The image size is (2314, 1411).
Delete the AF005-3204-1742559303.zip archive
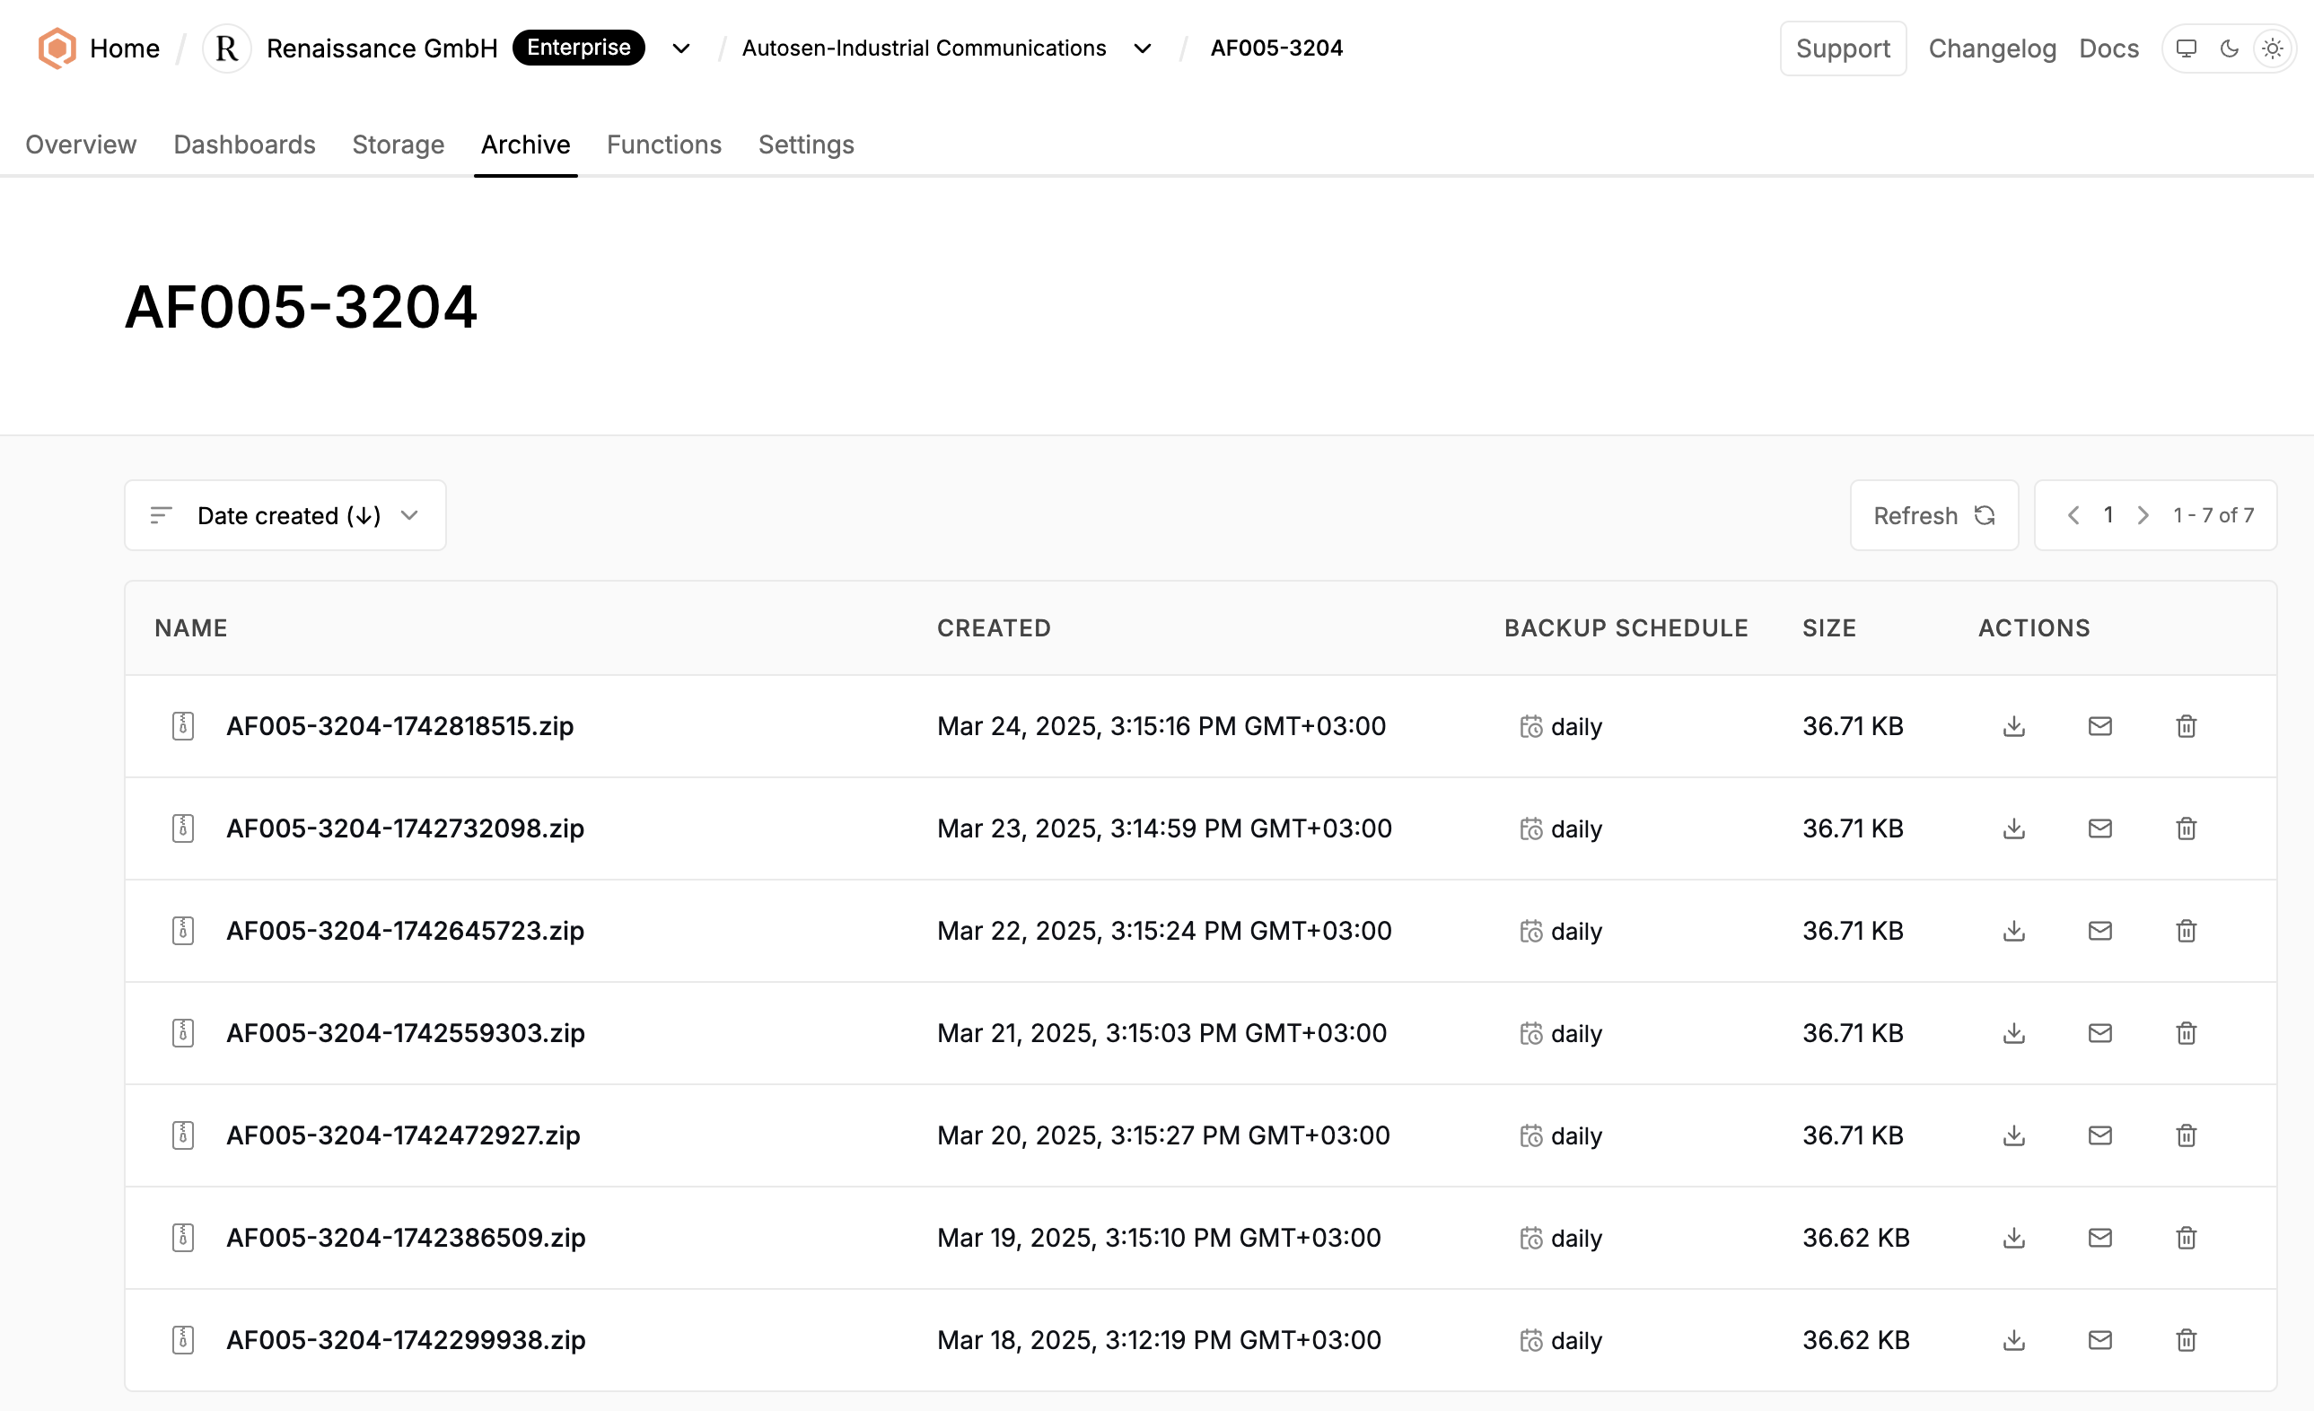2187,1033
